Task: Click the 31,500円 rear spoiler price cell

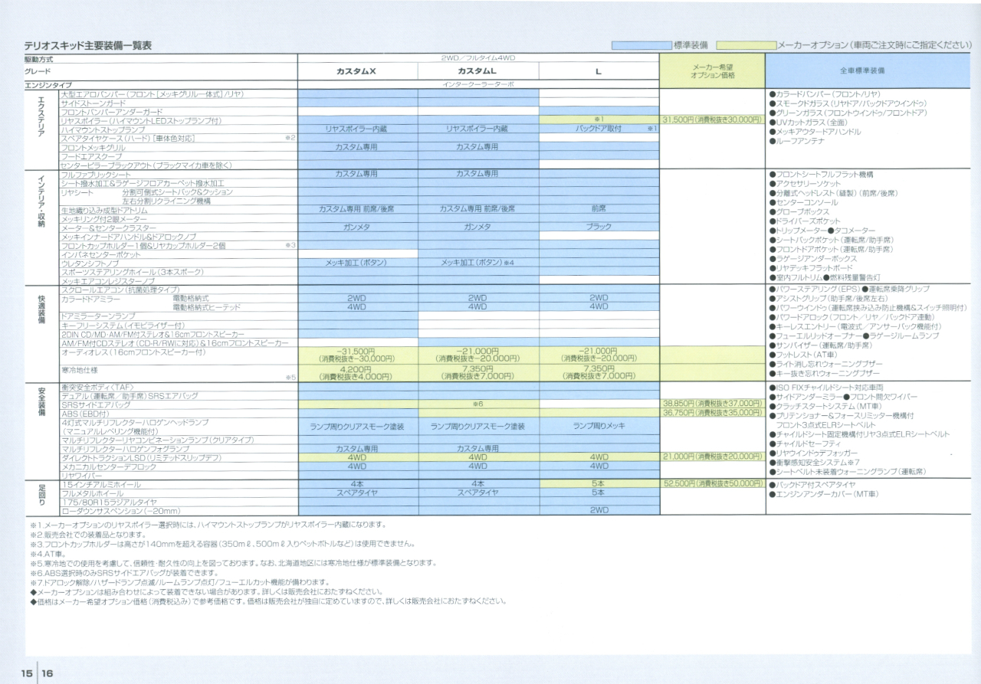Action: (x=713, y=120)
